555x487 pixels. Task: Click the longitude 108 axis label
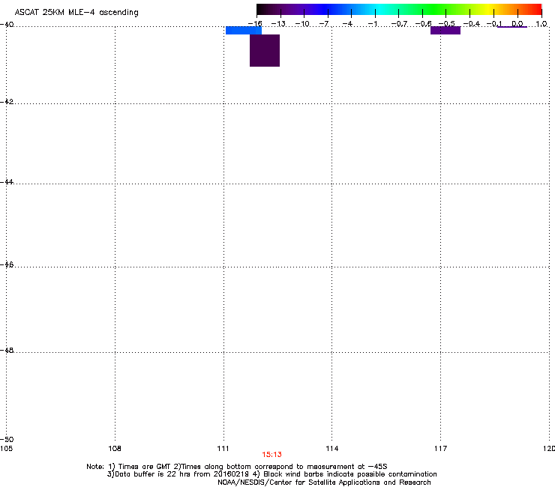(x=115, y=449)
